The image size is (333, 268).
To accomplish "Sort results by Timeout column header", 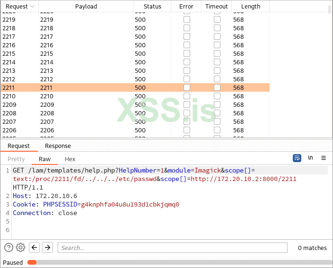I will point(217,6).
